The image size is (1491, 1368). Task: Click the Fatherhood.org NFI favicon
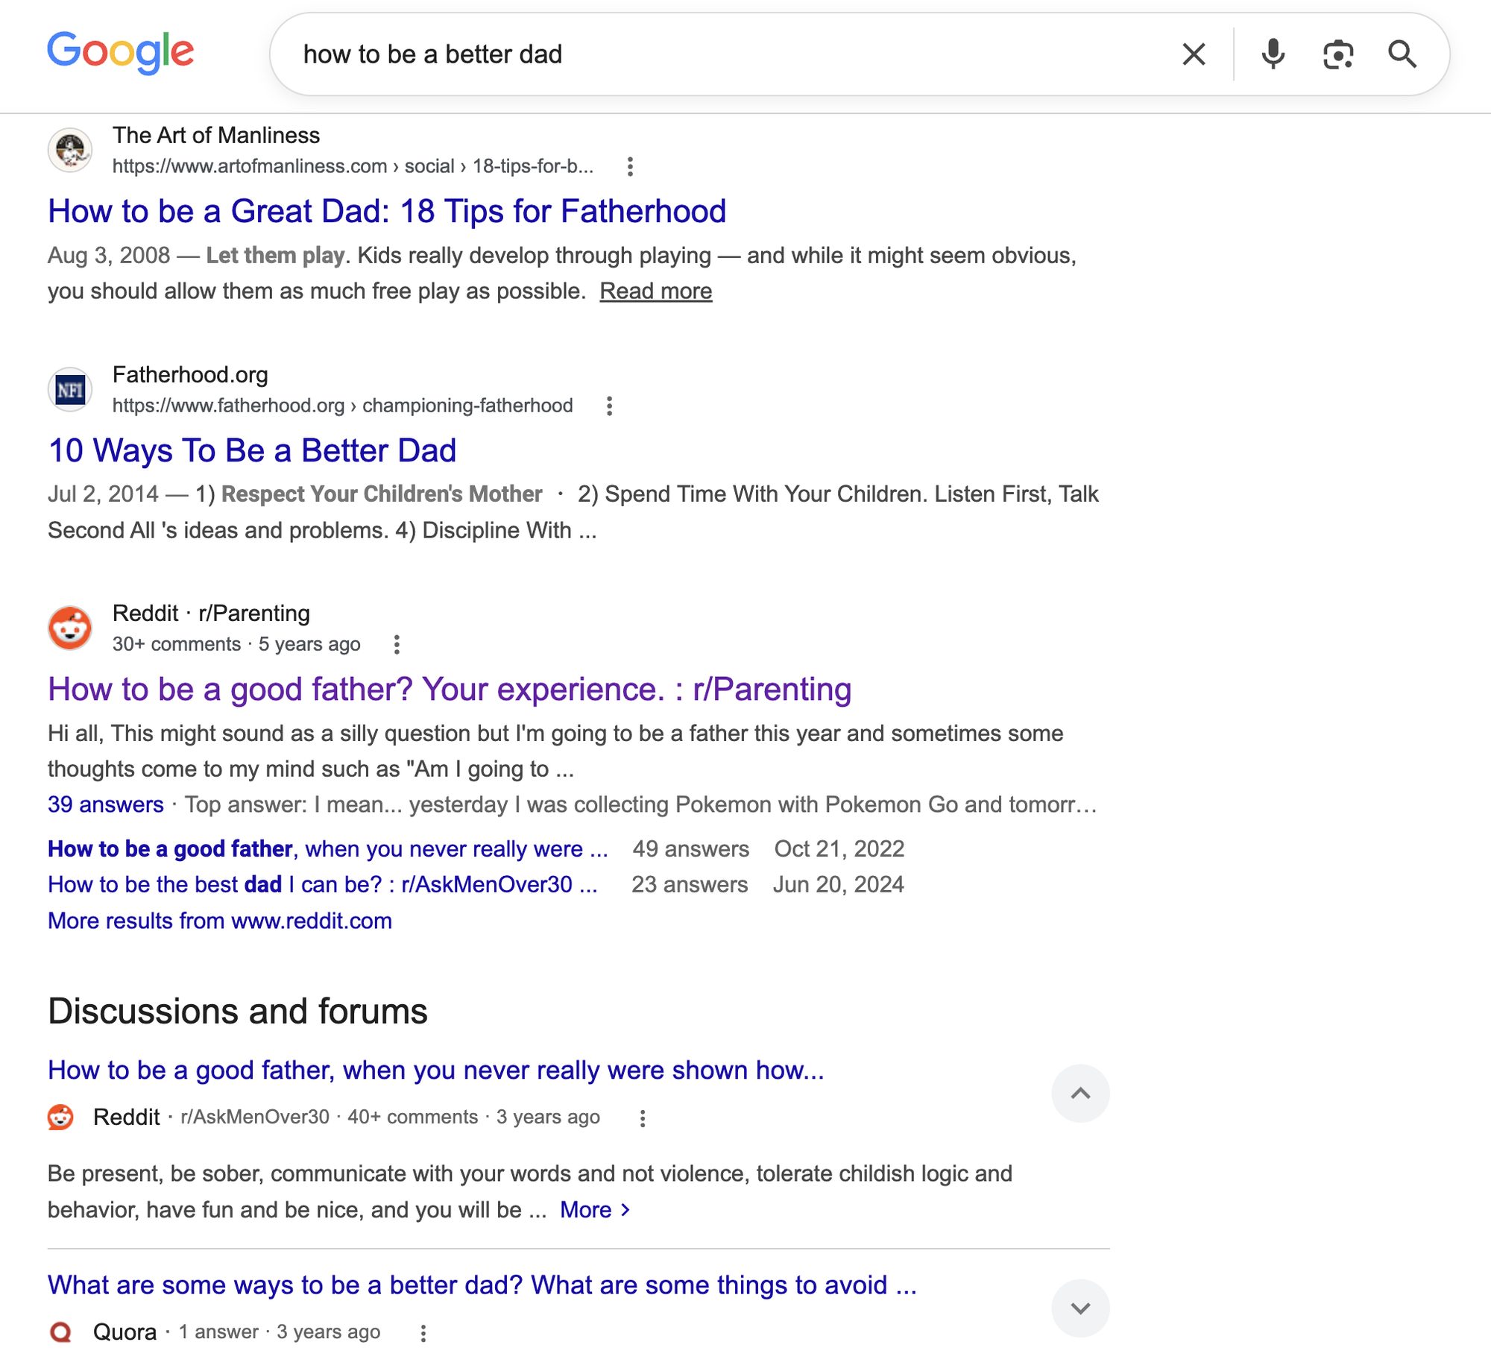(70, 389)
